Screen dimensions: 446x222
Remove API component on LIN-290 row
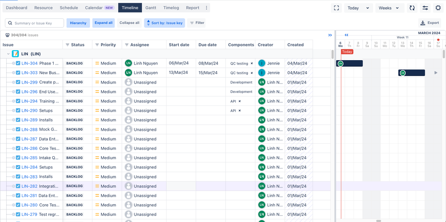point(239,111)
